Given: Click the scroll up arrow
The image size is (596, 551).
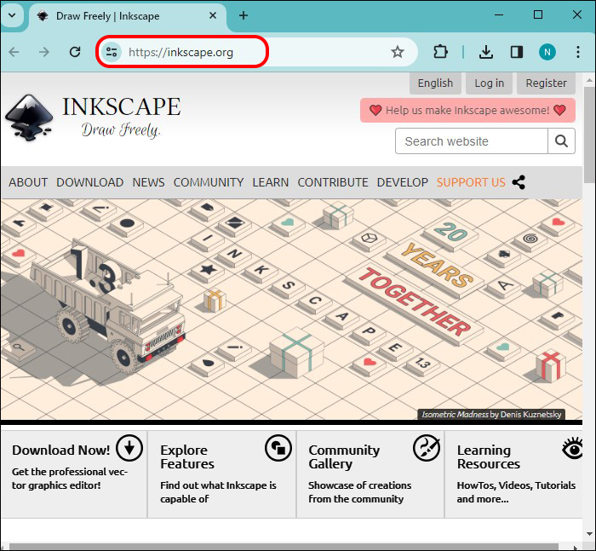Looking at the screenshot, I should 589,80.
